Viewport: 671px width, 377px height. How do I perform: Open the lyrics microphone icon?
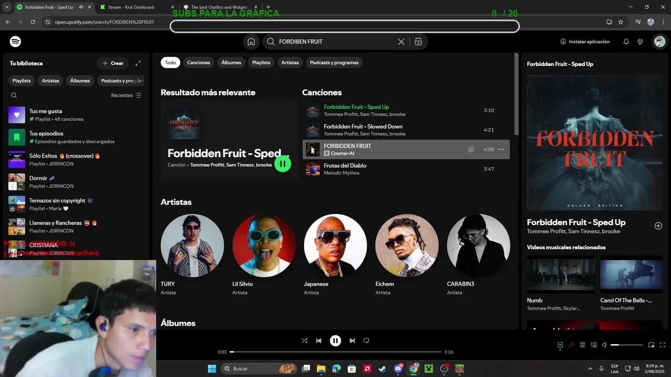(x=571, y=345)
